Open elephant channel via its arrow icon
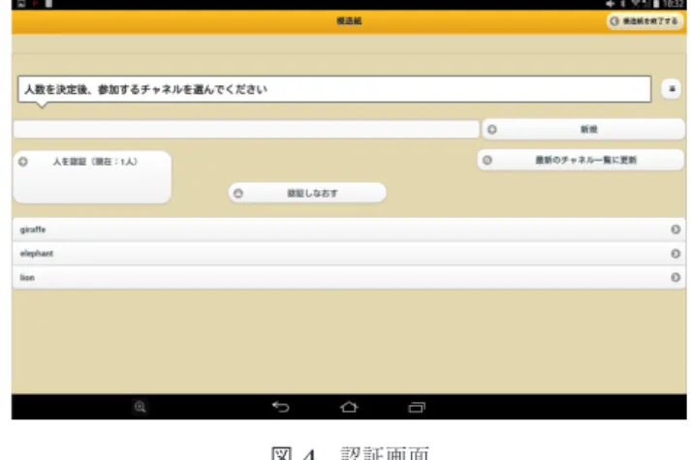 675,254
